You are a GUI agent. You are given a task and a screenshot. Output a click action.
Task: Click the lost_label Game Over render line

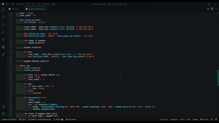click(60, 54)
